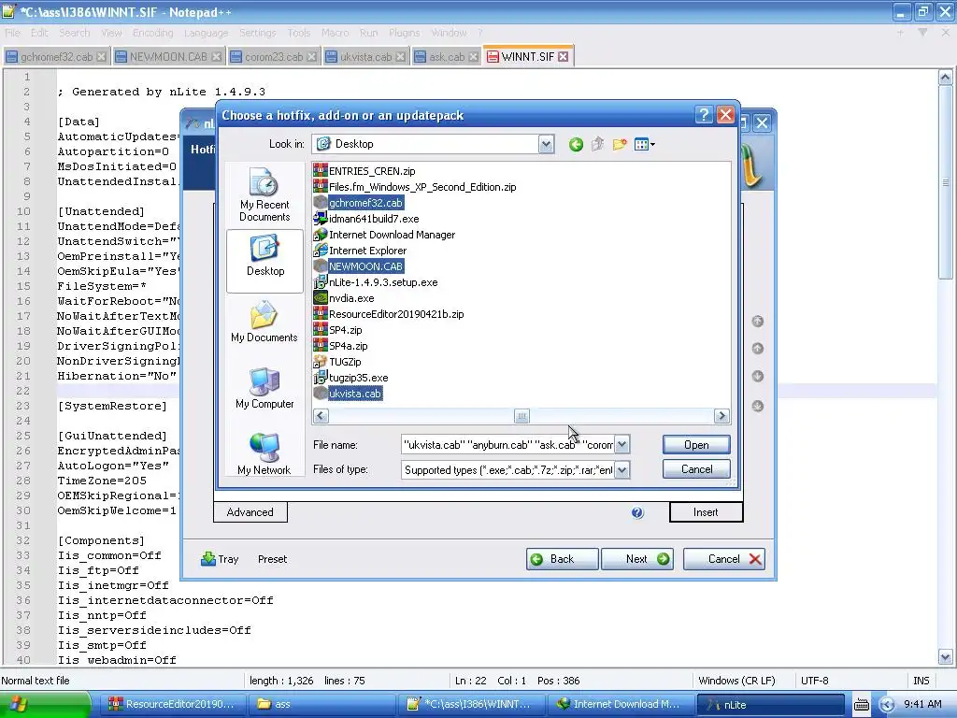Open Internet Download Manager taskbar item
The height and width of the screenshot is (718, 957).
621,705
